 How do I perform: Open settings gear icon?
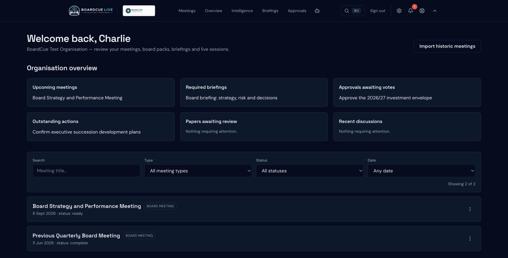click(x=399, y=11)
